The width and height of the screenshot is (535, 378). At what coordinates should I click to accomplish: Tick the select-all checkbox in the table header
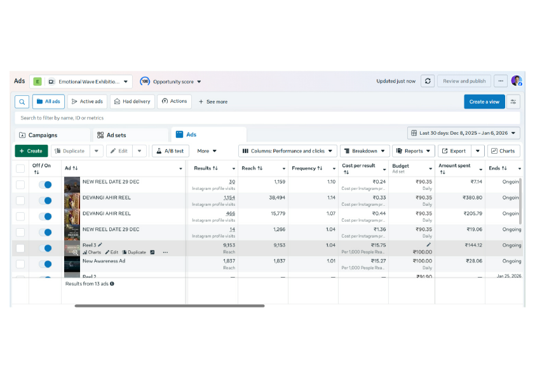point(20,168)
